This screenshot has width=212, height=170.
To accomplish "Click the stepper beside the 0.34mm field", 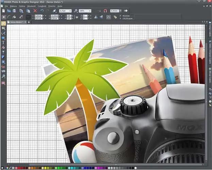I will tap(120, 11).
